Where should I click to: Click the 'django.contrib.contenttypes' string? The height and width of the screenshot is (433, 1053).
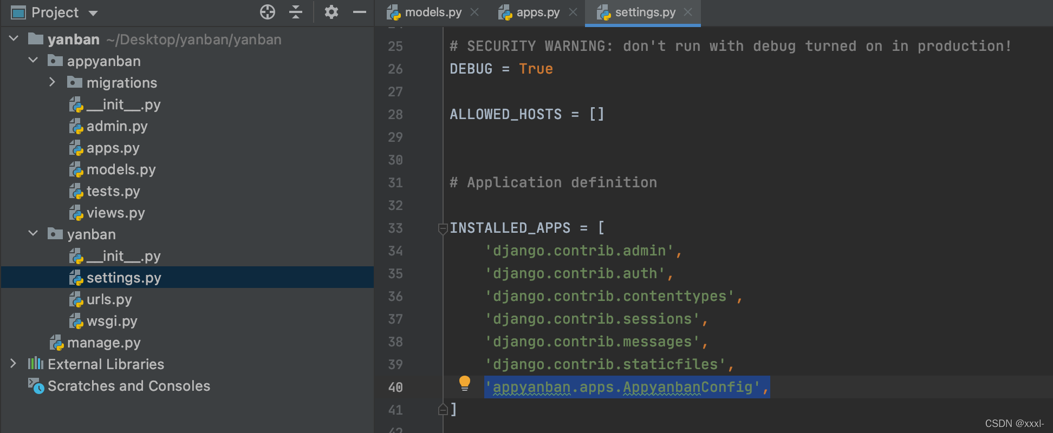pos(610,297)
